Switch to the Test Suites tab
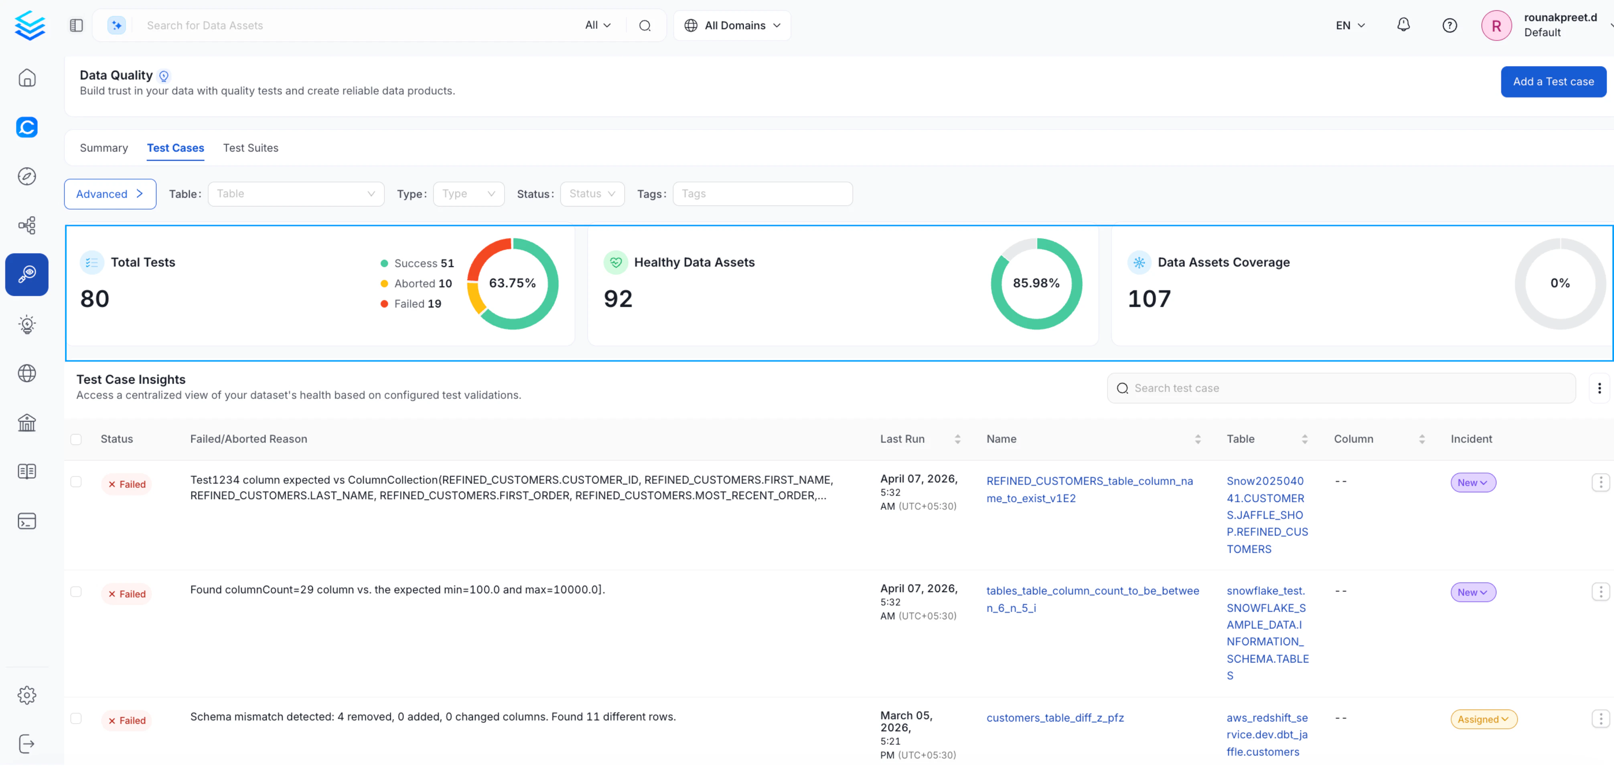 pos(251,148)
